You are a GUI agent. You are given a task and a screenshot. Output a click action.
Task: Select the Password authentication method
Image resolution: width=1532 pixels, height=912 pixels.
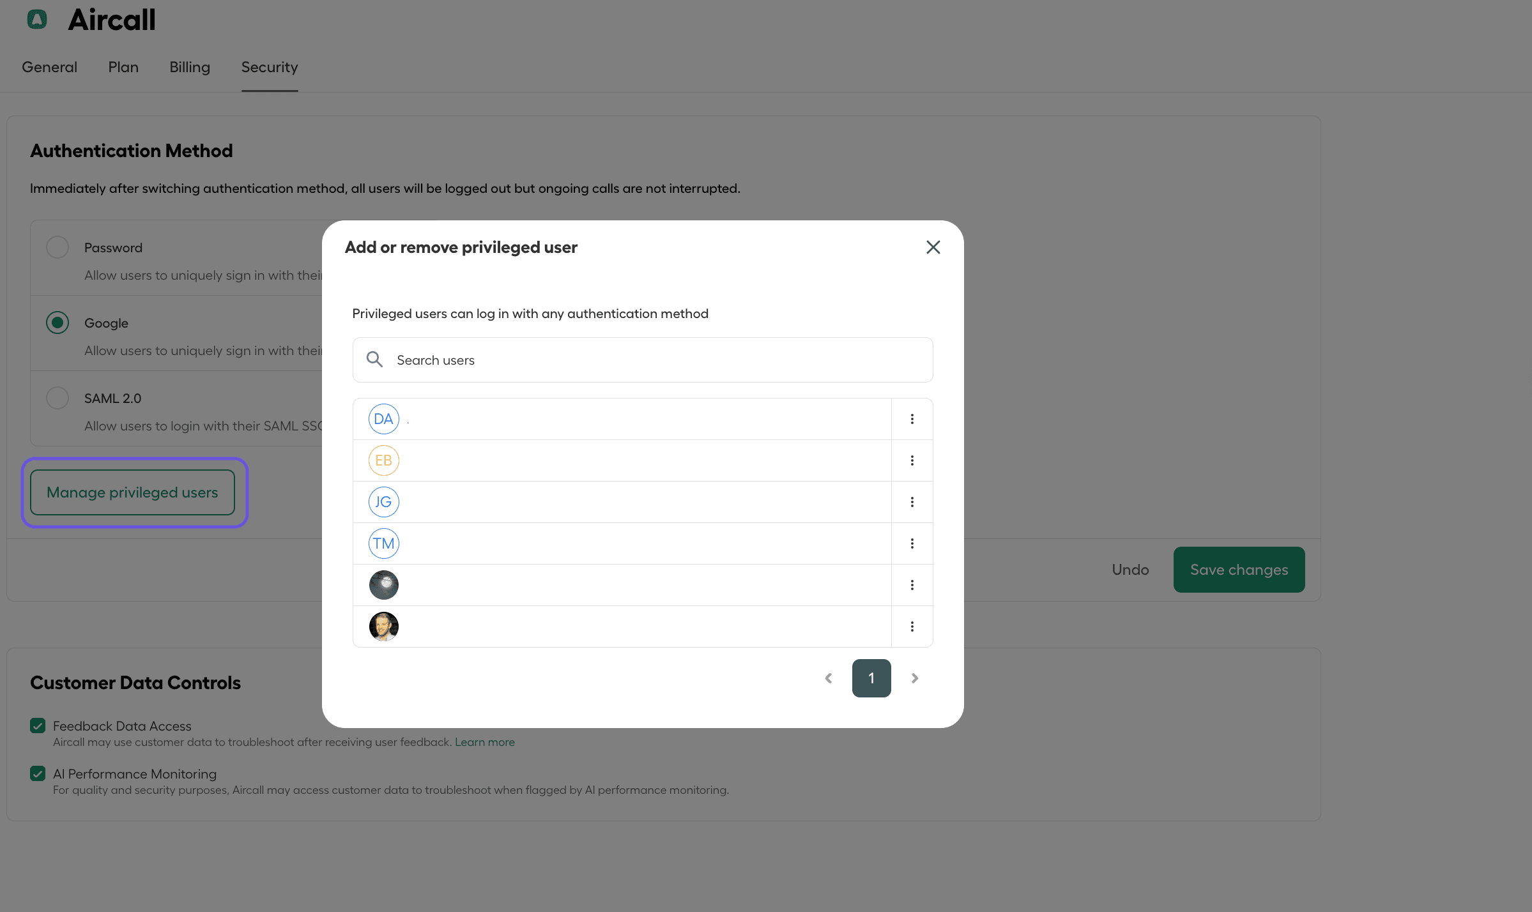tap(57, 247)
